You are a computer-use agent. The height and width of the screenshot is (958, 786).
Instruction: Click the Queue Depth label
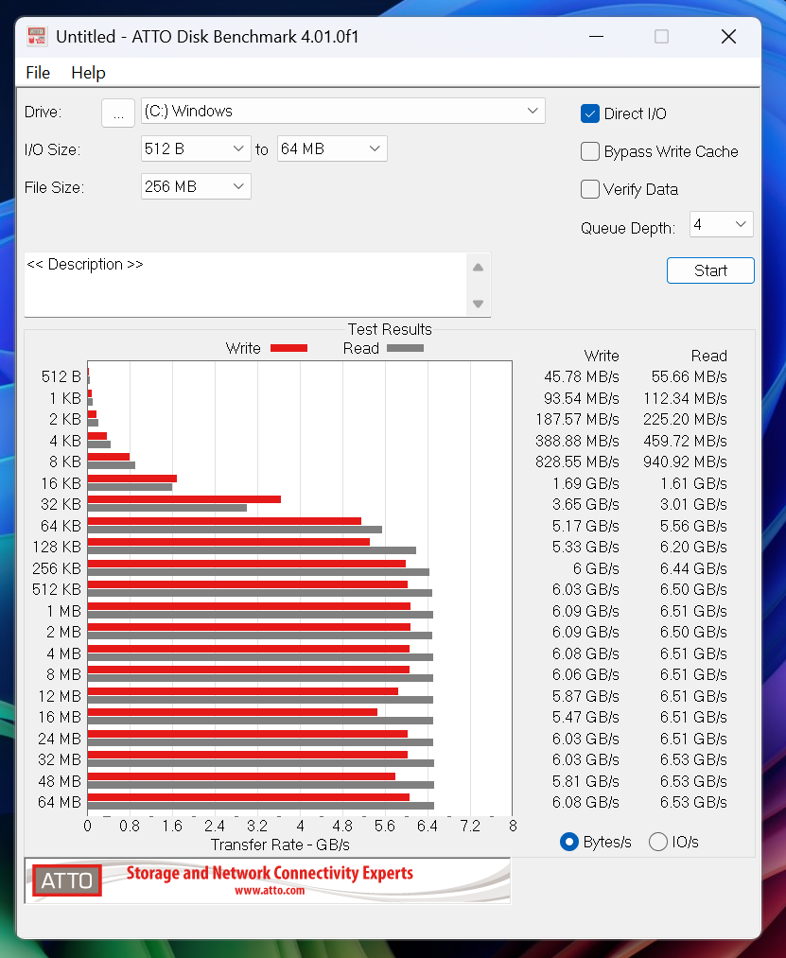pyautogui.click(x=628, y=229)
